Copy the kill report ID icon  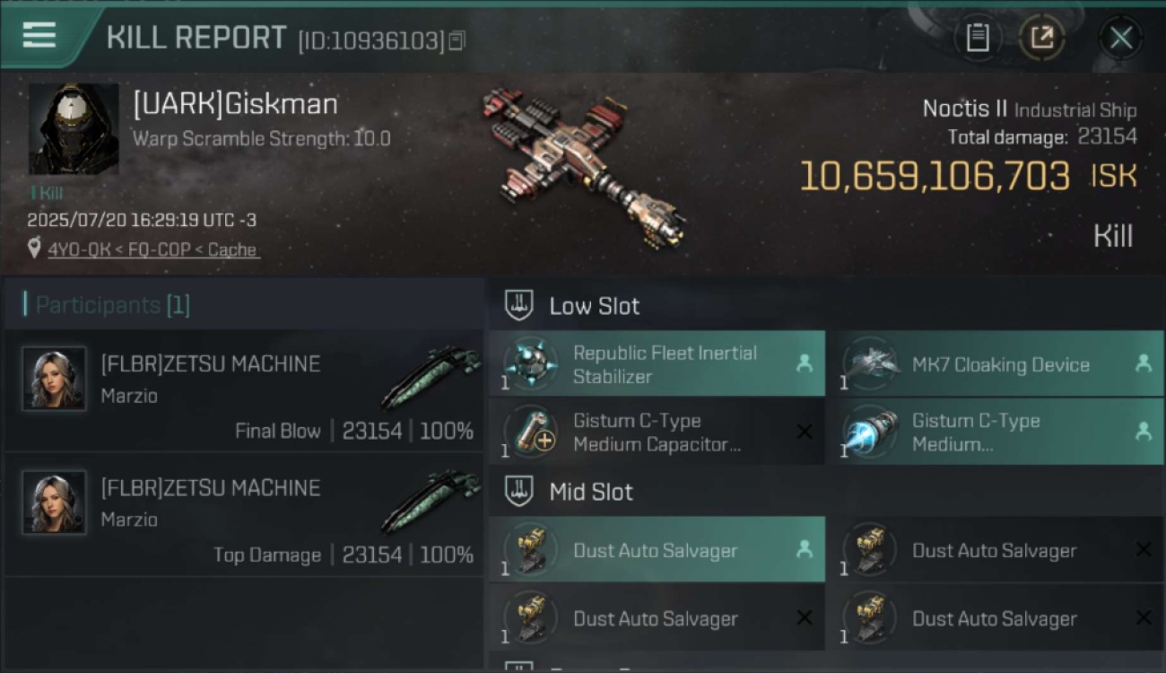(x=457, y=40)
